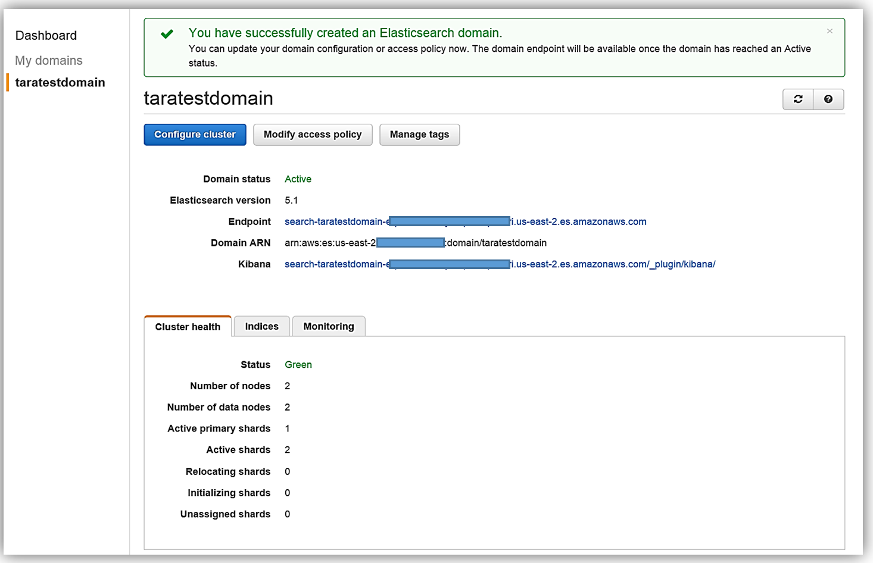Go to Dashboard in the sidebar
Image resolution: width=873 pixels, height=563 pixels.
tap(46, 36)
